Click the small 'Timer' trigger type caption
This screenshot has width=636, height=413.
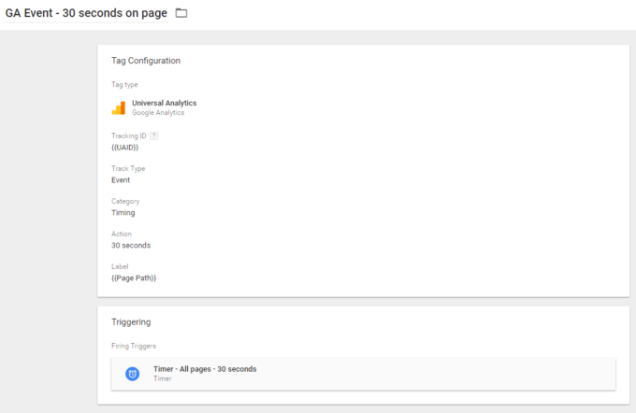(162, 379)
